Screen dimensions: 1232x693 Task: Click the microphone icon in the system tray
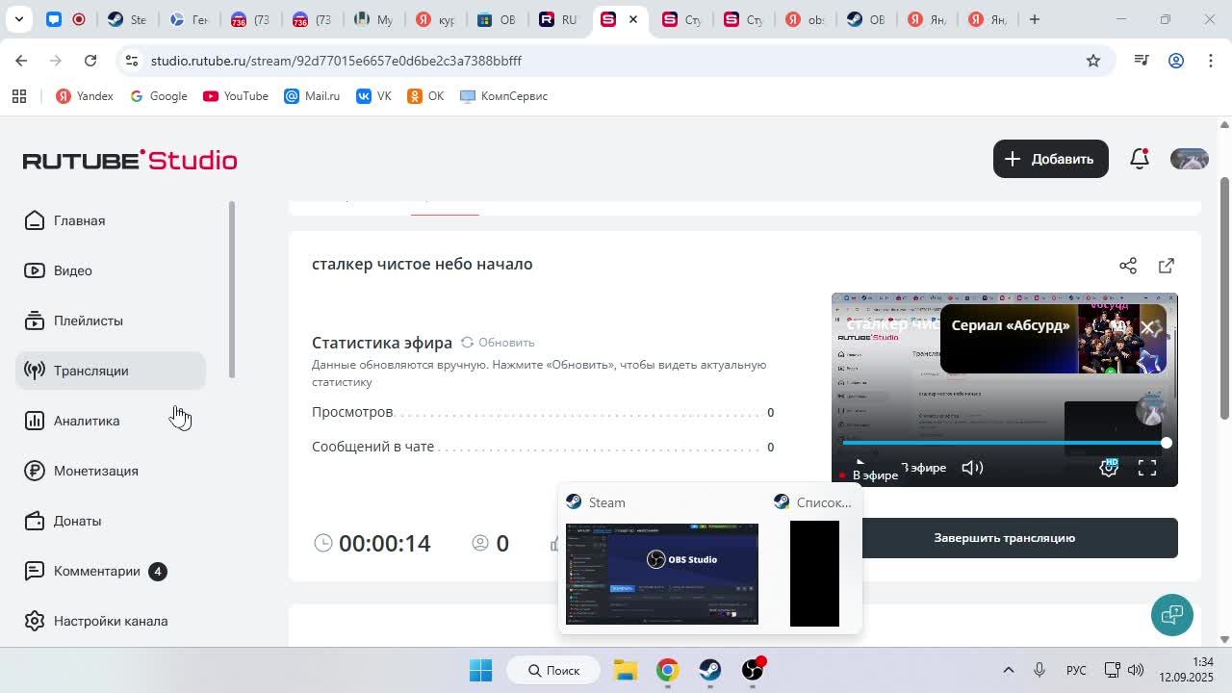pyautogui.click(x=1039, y=670)
